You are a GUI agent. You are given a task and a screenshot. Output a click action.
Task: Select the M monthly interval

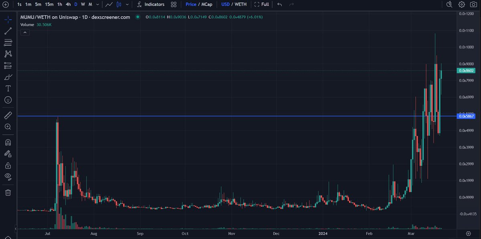click(90, 4)
